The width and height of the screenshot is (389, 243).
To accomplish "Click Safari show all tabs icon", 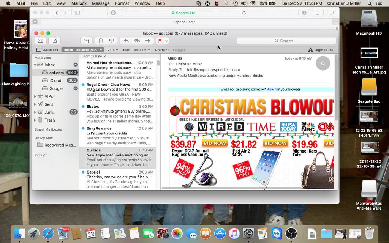I will [331, 13].
